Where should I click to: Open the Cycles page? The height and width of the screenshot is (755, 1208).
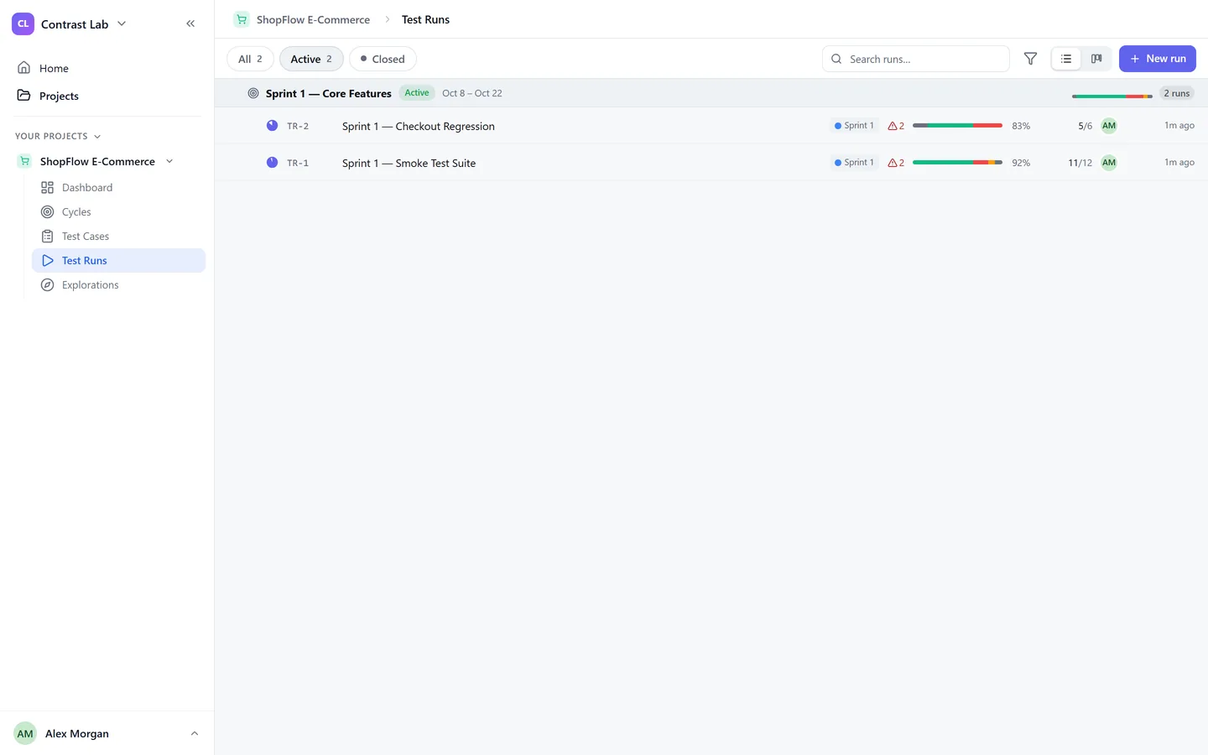point(76,211)
